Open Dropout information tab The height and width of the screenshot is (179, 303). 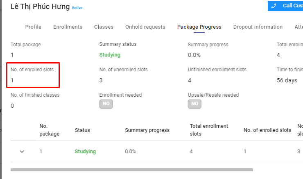(258, 27)
